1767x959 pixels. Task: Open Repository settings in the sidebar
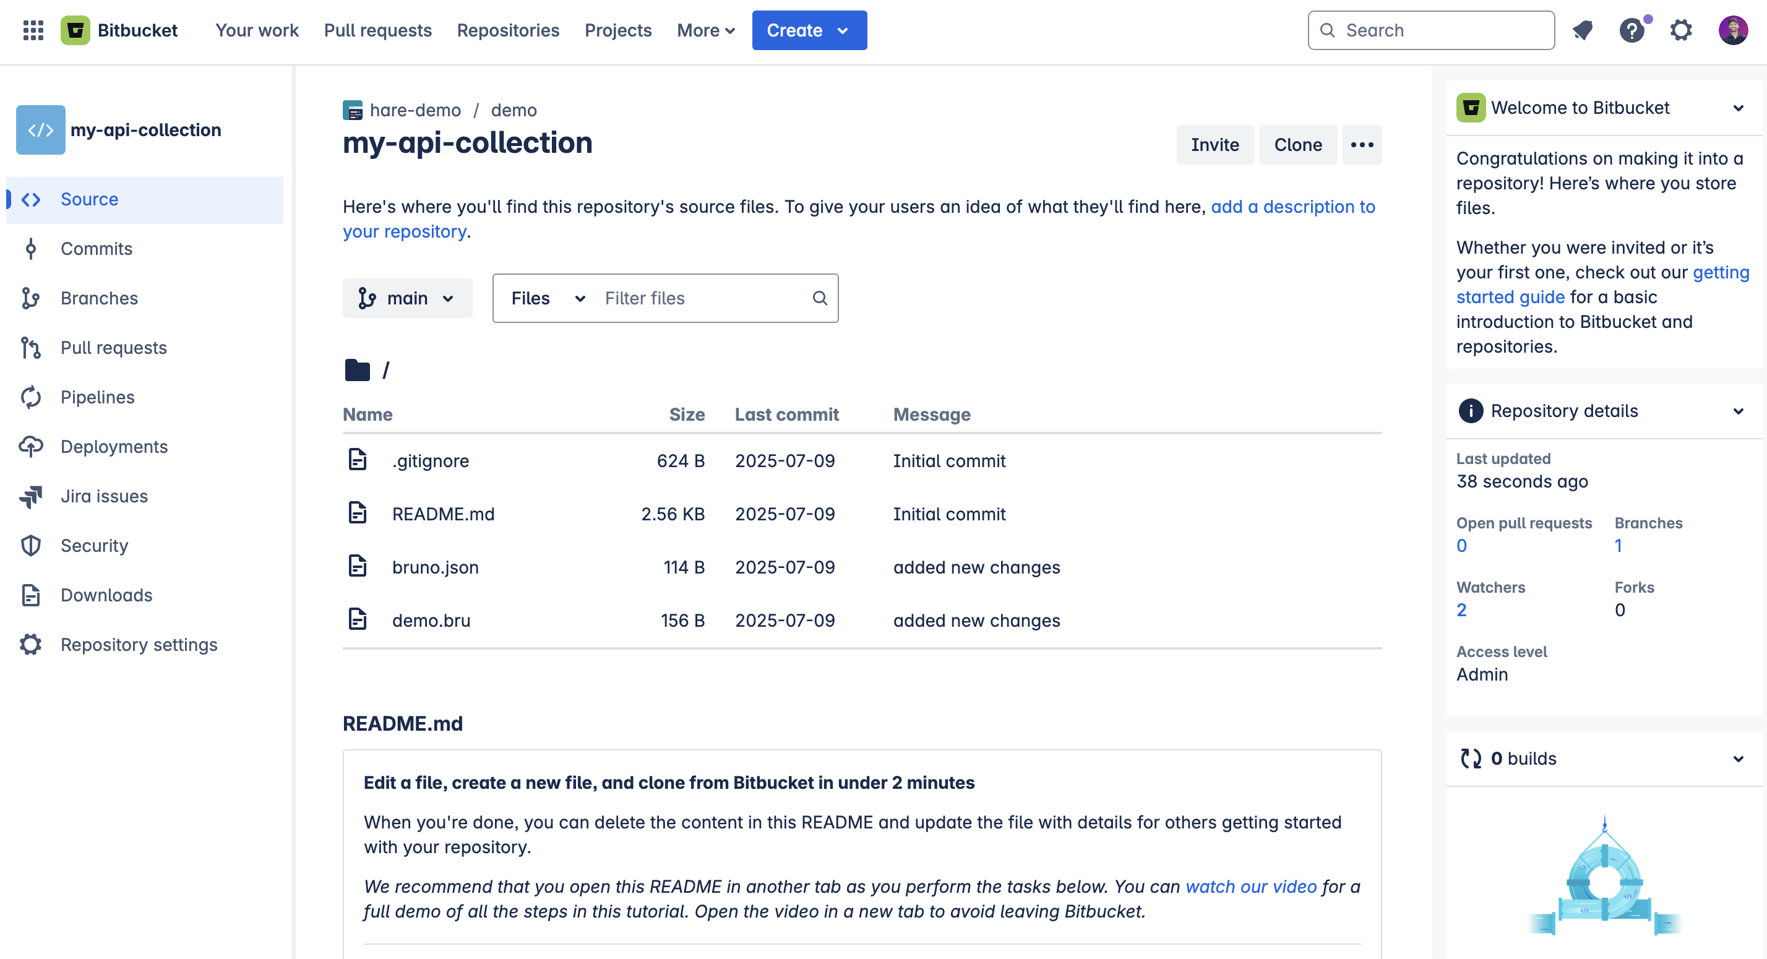[x=145, y=645]
